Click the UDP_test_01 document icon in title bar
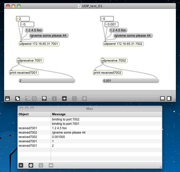Screen dimensions: 180x172 click(79, 6)
